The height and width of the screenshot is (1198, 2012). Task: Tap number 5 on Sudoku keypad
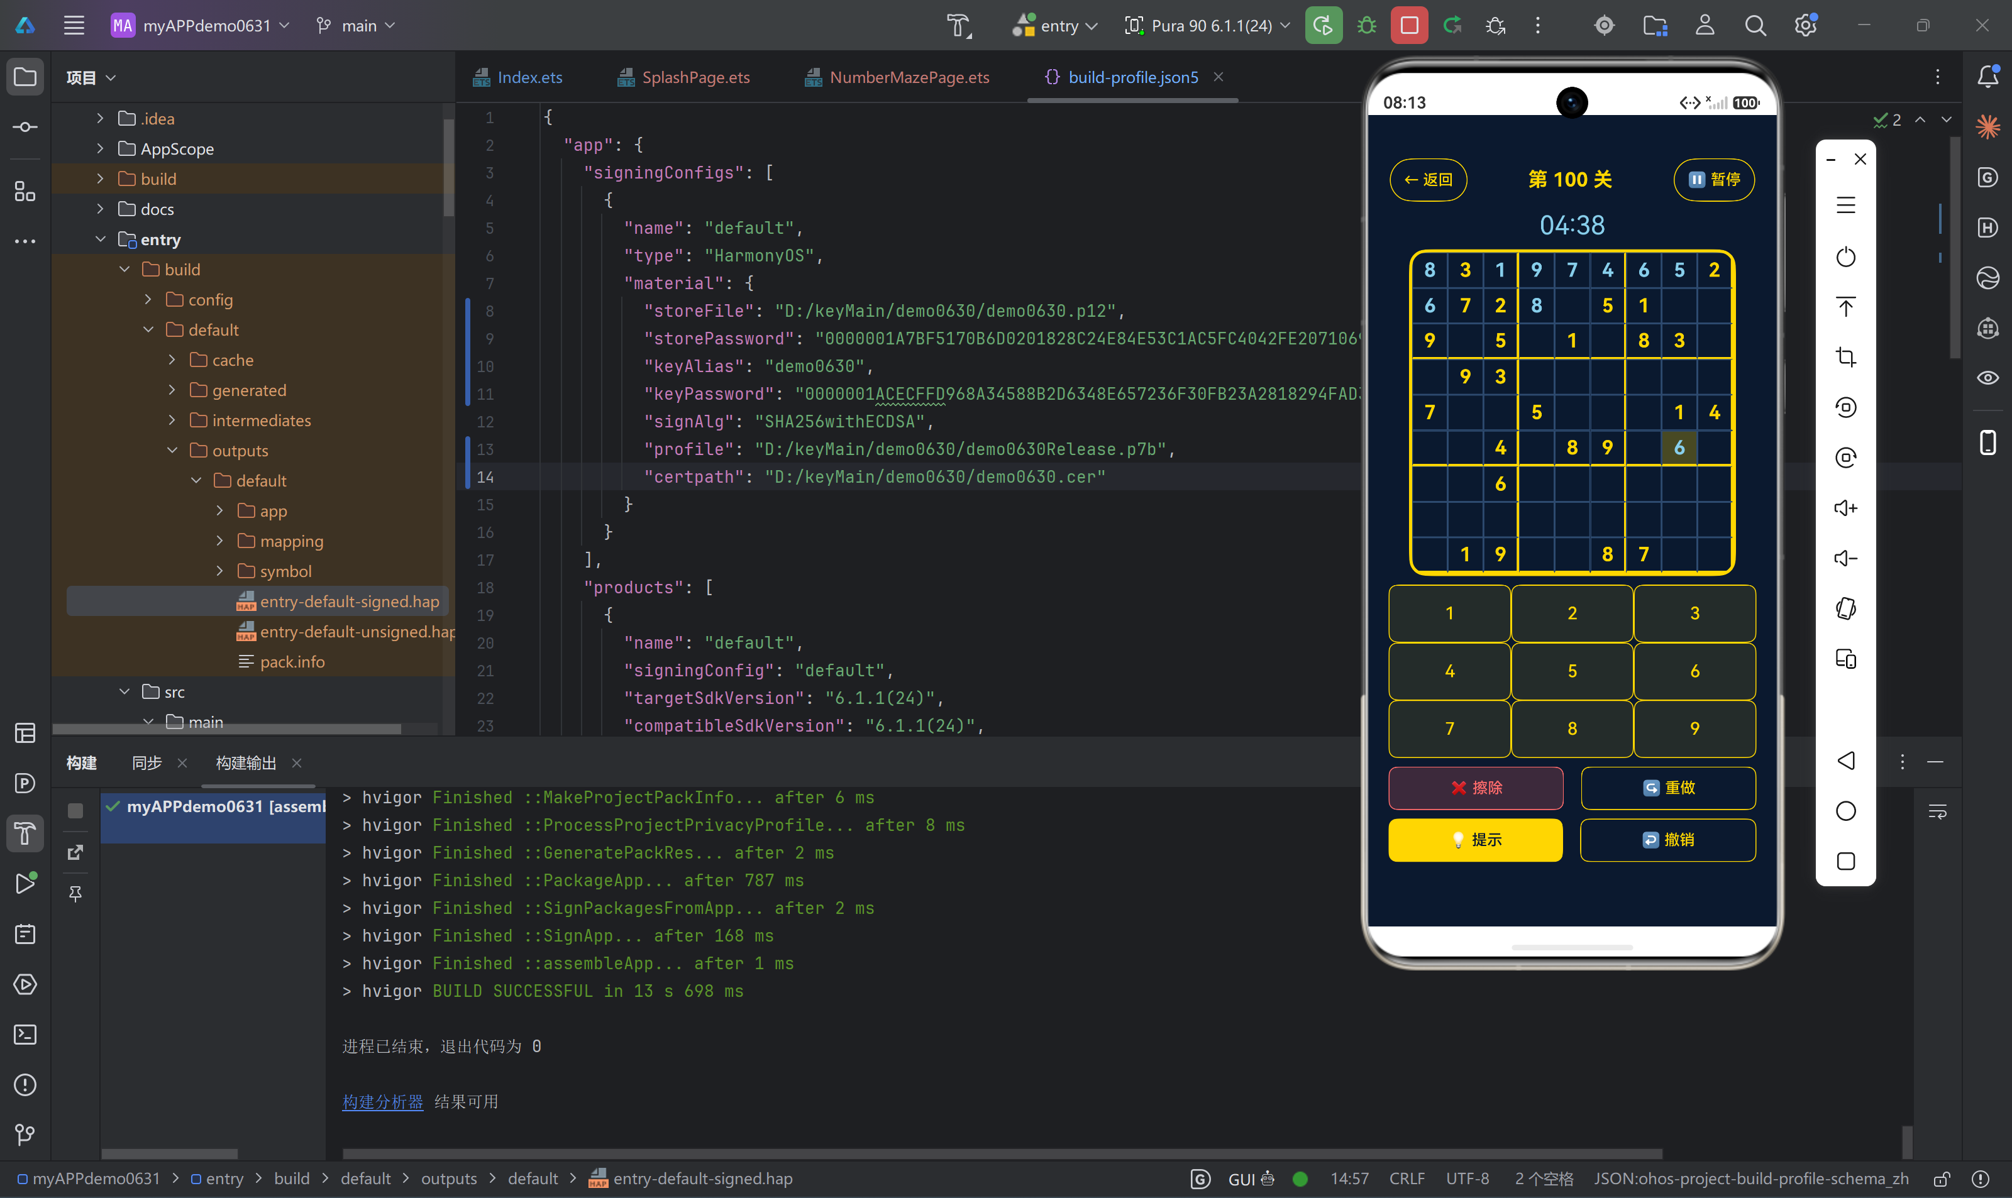click(x=1571, y=671)
